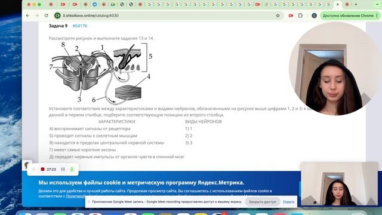Image resolution: width=382 pixels, height=215 pixels.
Task: Click 'Г) имеет самые короткие аксоны'
Action: [x=82, y=150]
